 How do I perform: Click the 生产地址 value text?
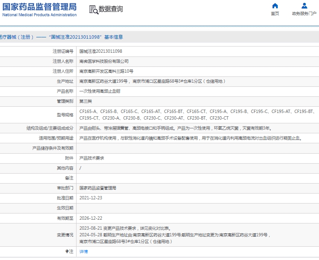tap(152, 81)
